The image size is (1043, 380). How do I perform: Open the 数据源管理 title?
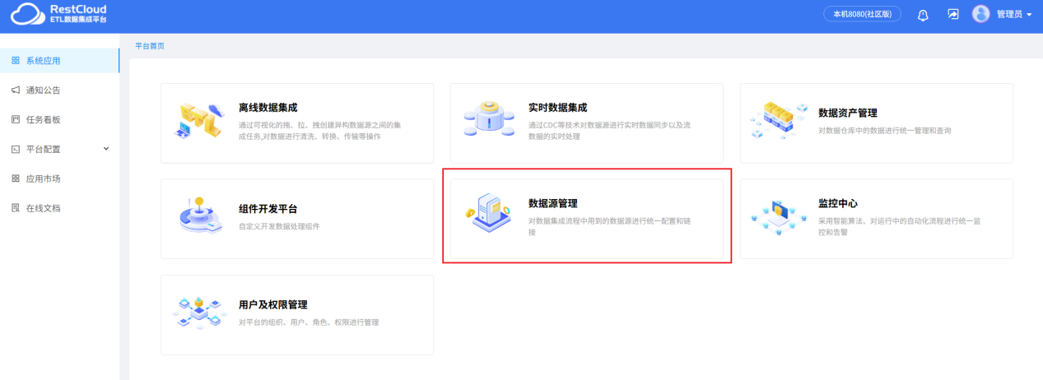pyautogui.click(x=552, y=203)
